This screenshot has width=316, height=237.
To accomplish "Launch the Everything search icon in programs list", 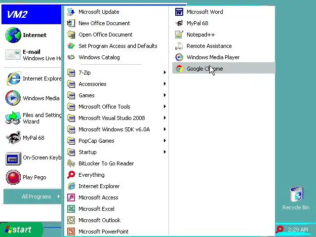I will tap(71, 175).
